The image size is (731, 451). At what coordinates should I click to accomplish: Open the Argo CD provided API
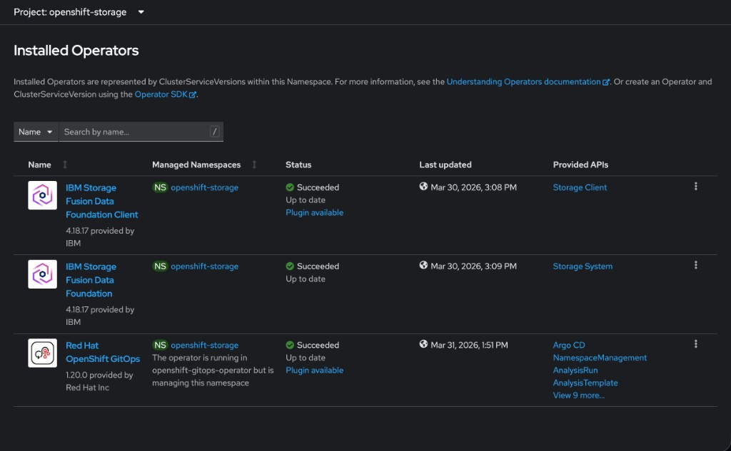[x=569, y=345]
